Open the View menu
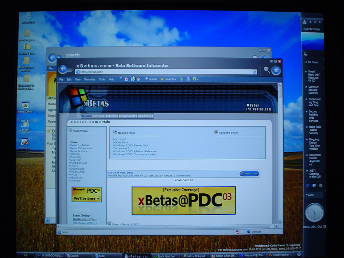This screenshot has height=258, width=344. tap(78, 79)
